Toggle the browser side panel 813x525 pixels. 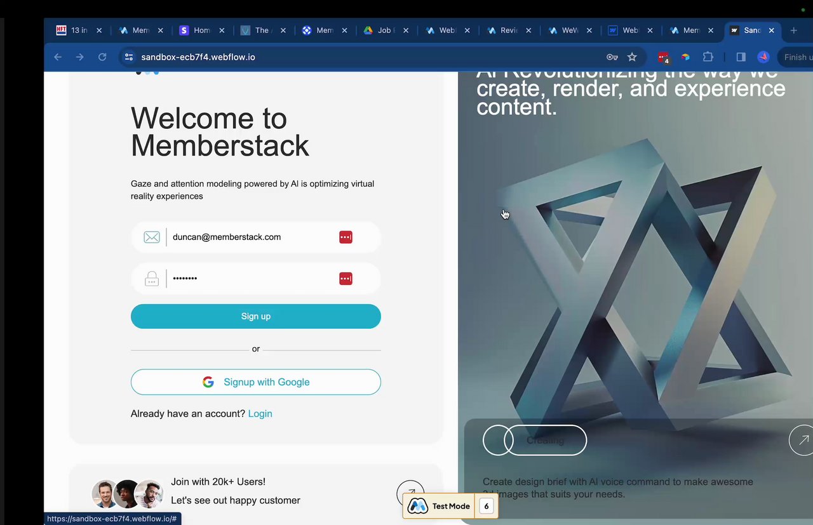pos(741,57)
